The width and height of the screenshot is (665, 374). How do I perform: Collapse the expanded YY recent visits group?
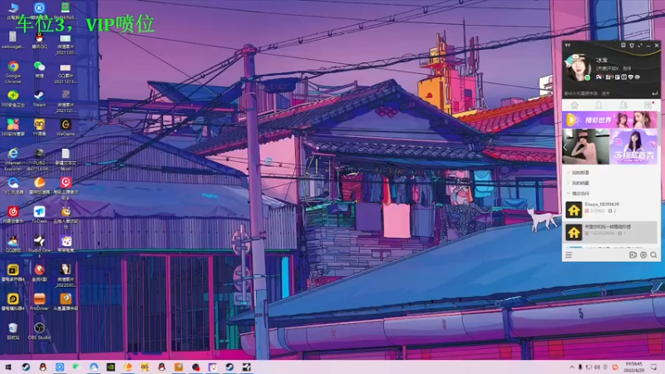[x=569, y=194]
